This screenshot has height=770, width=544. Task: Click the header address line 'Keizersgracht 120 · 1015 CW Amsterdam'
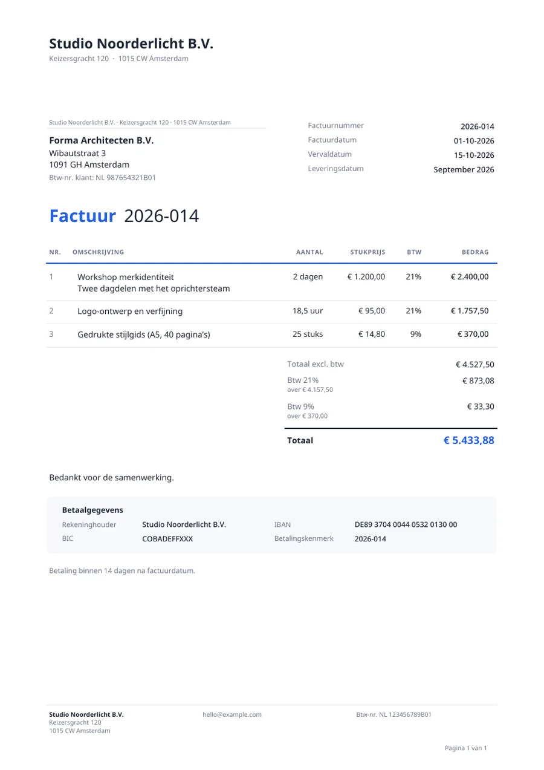118,59
